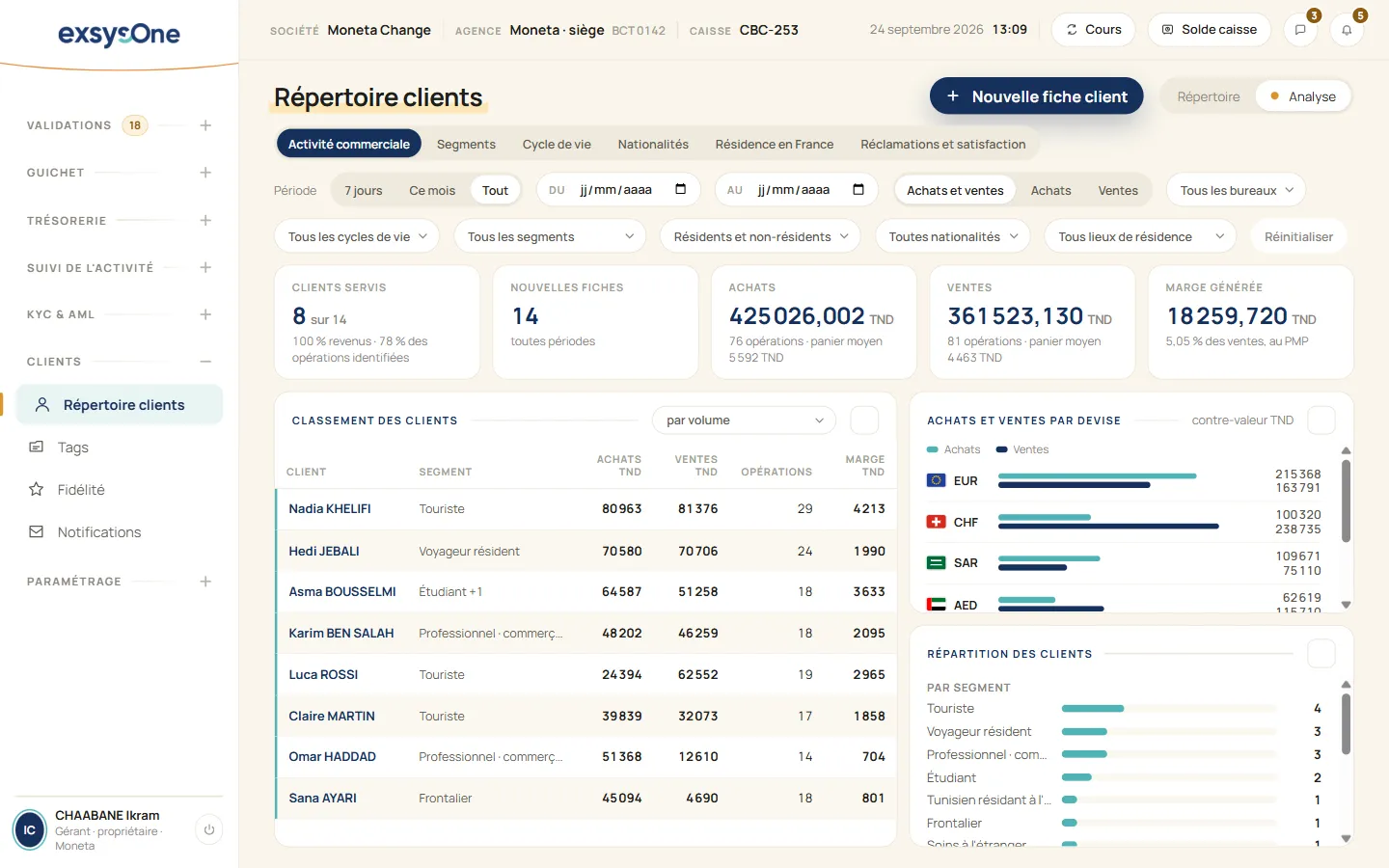This screenshot has height=868, width=1389.
Task: Click the exsysOne logo
Action: coord(119,35)
